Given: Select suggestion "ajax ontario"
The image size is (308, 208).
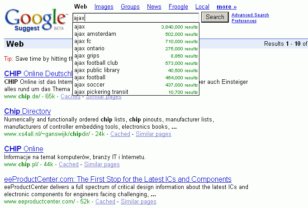Looking at the screenshot, I should click(136, 48).
